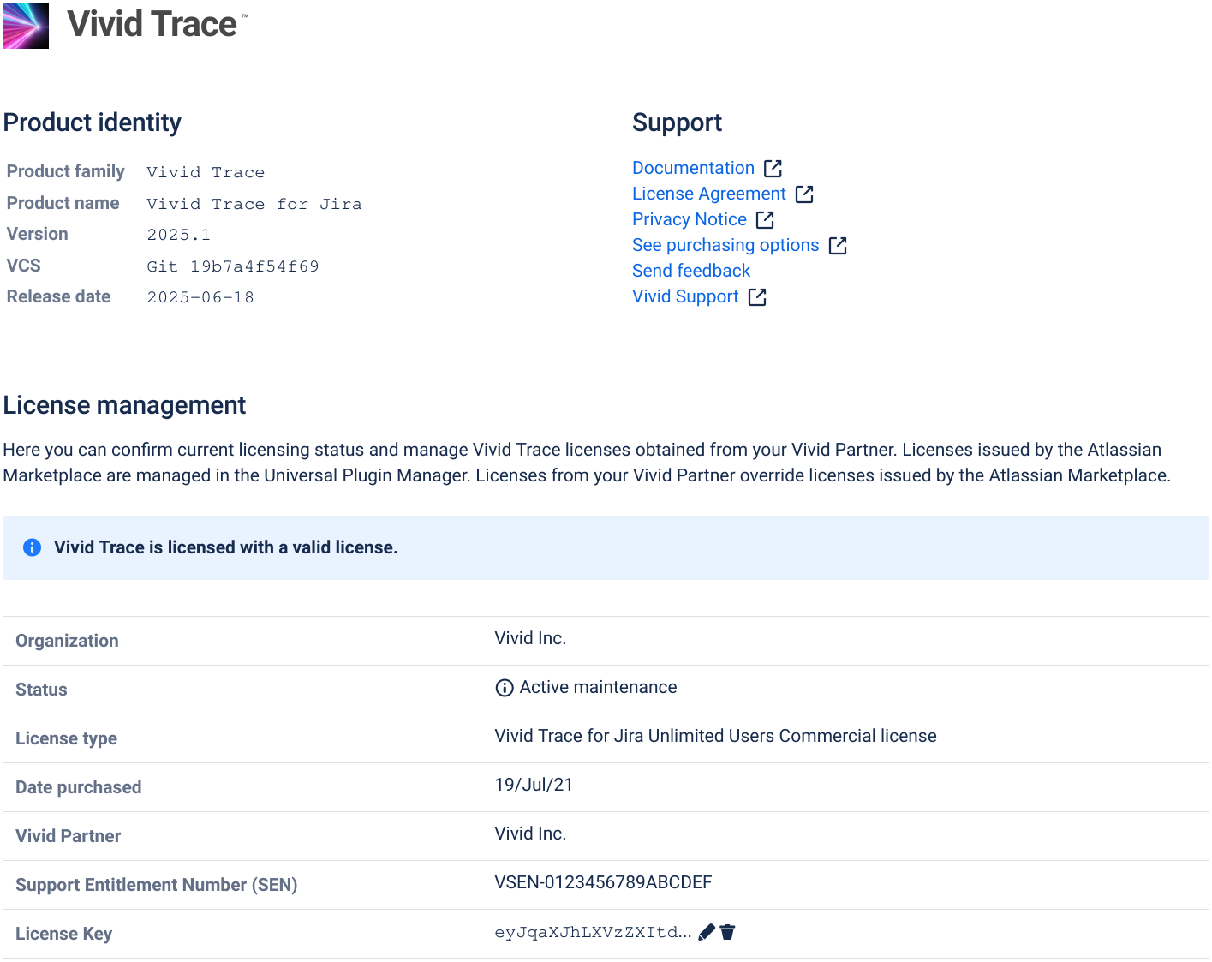Click the 'Organization' row label
This screenshot has width=1212, height=962.
(67, 641)
